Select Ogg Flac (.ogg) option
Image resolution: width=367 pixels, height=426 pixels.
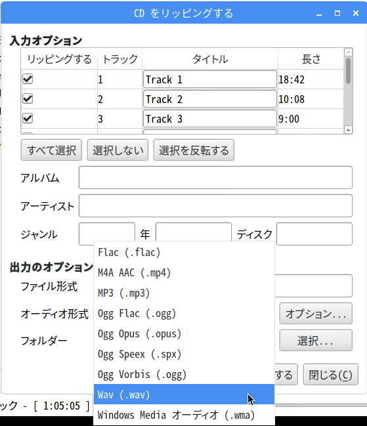(x=184, y=314)
